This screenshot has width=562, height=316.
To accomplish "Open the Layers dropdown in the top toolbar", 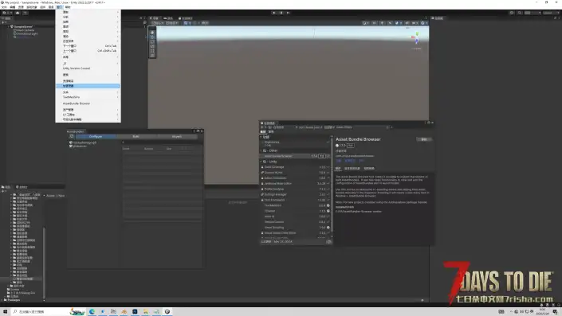I will click(532, 13).
